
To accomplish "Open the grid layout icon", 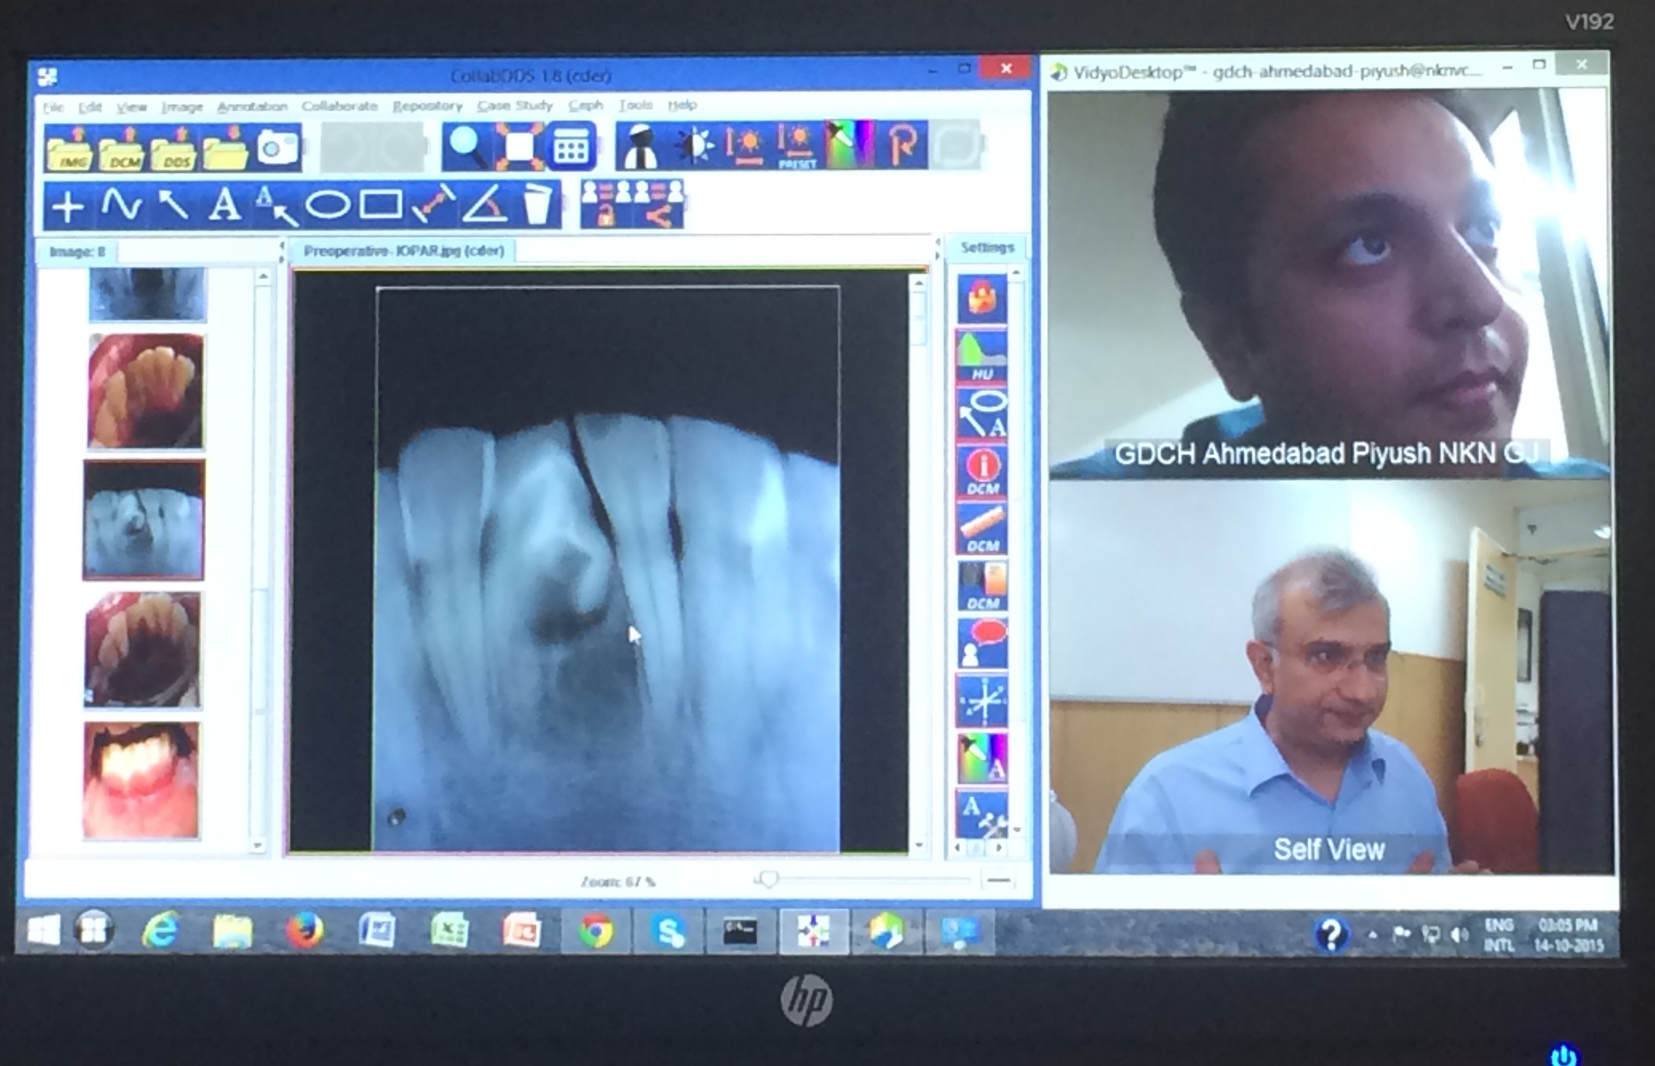I will click(x=571, y=146).
